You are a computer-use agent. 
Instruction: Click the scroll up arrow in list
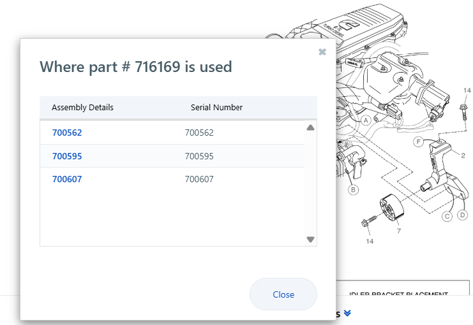click(x=310, y=127)
